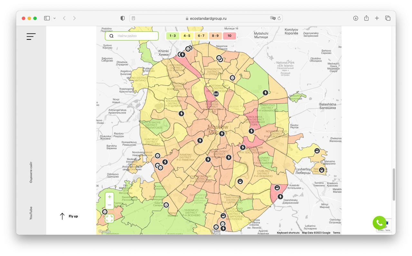Click the radio tower marker in Ostankinsky district
Screen dimensions: 412x256
[216, 94]
